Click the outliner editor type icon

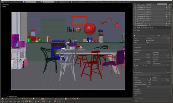(x=134, y=4)
